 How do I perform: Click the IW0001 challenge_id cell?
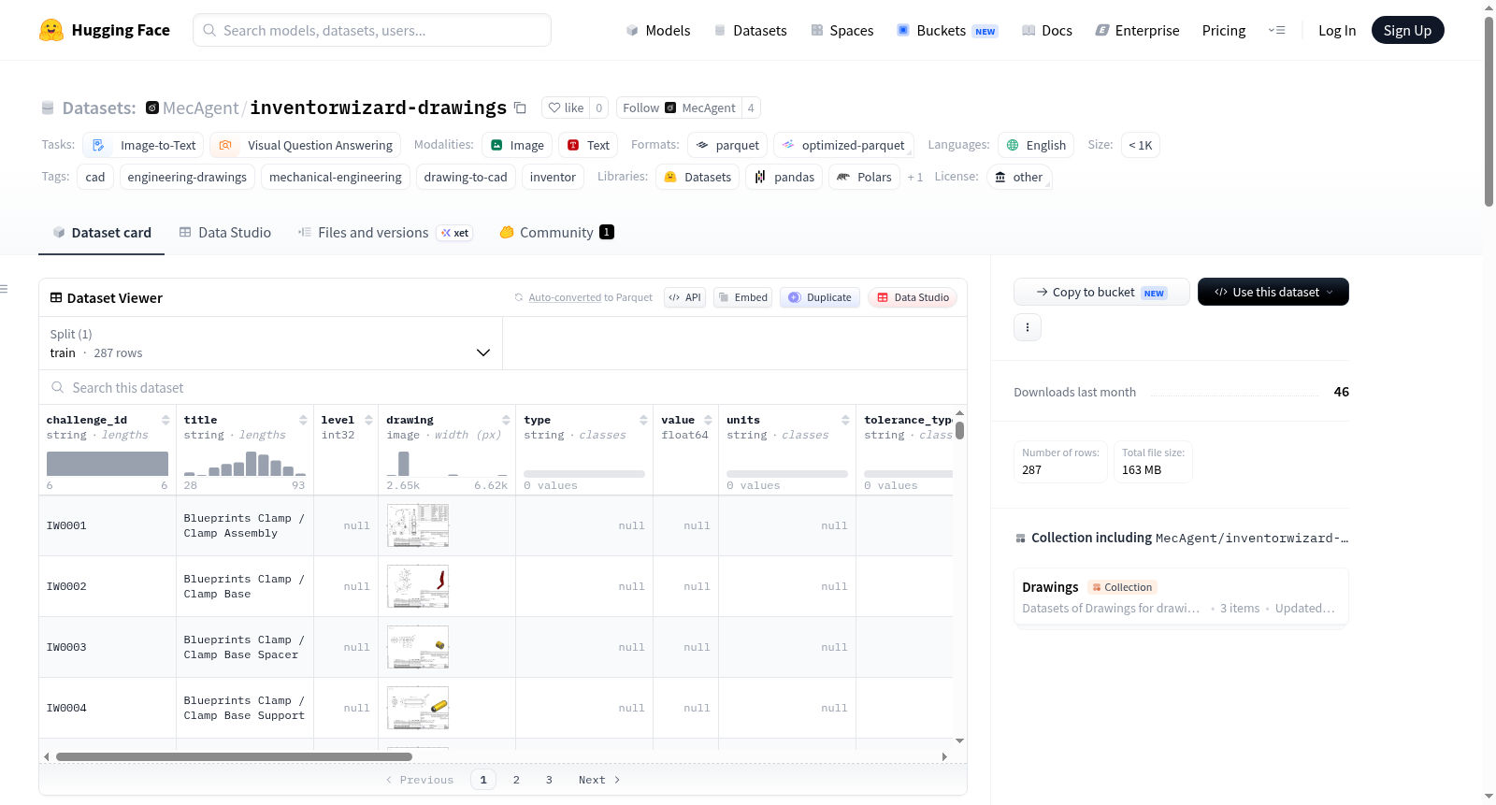[108, 525]
